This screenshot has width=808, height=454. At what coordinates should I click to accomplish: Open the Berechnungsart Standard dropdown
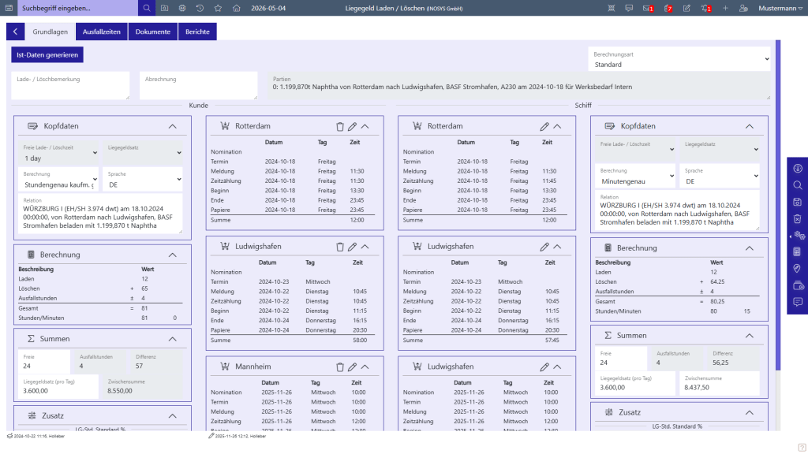(679, 60)
